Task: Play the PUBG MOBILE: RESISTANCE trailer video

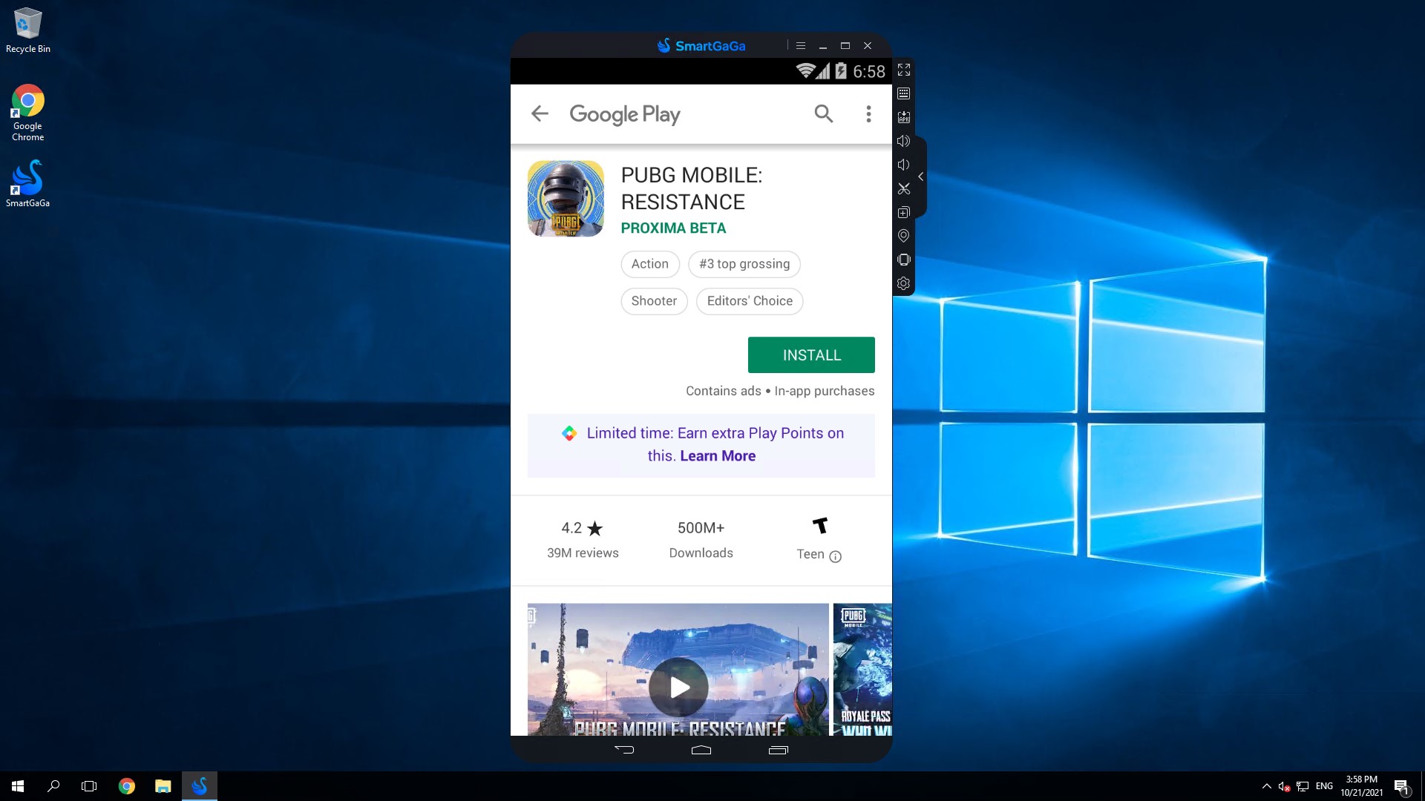Action: point(678,687)
